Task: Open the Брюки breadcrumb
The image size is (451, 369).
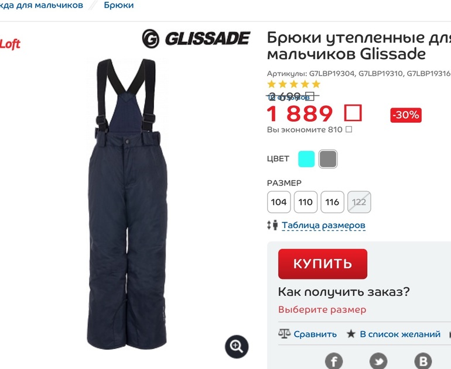Action: [119, 5]
